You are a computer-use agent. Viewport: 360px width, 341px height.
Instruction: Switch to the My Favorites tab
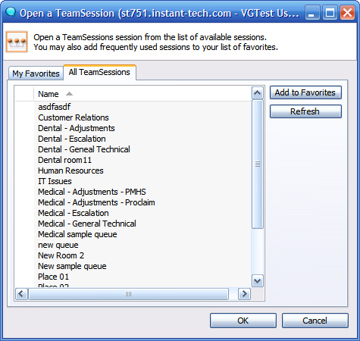[36, 74]
